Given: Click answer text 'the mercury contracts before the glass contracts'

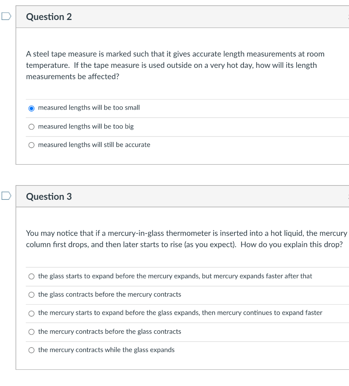Looking at the screenshot, I should tap(110, 332).
